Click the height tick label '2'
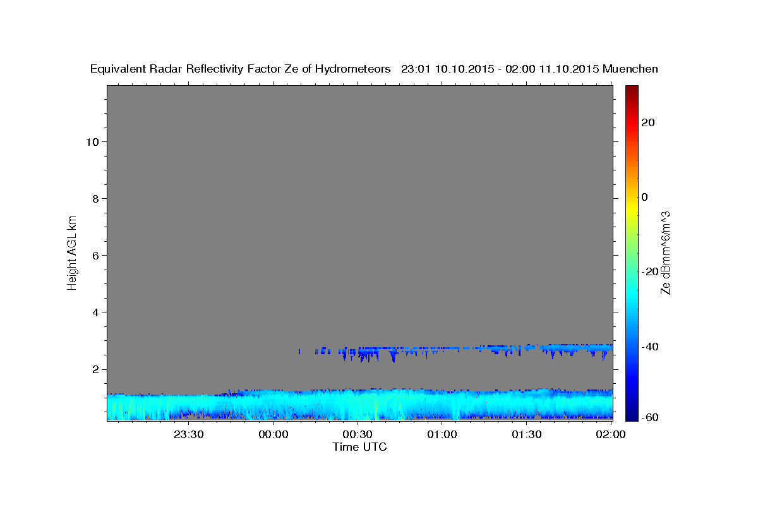The width and height of the screenshot is (758, 505). [95, 369]
